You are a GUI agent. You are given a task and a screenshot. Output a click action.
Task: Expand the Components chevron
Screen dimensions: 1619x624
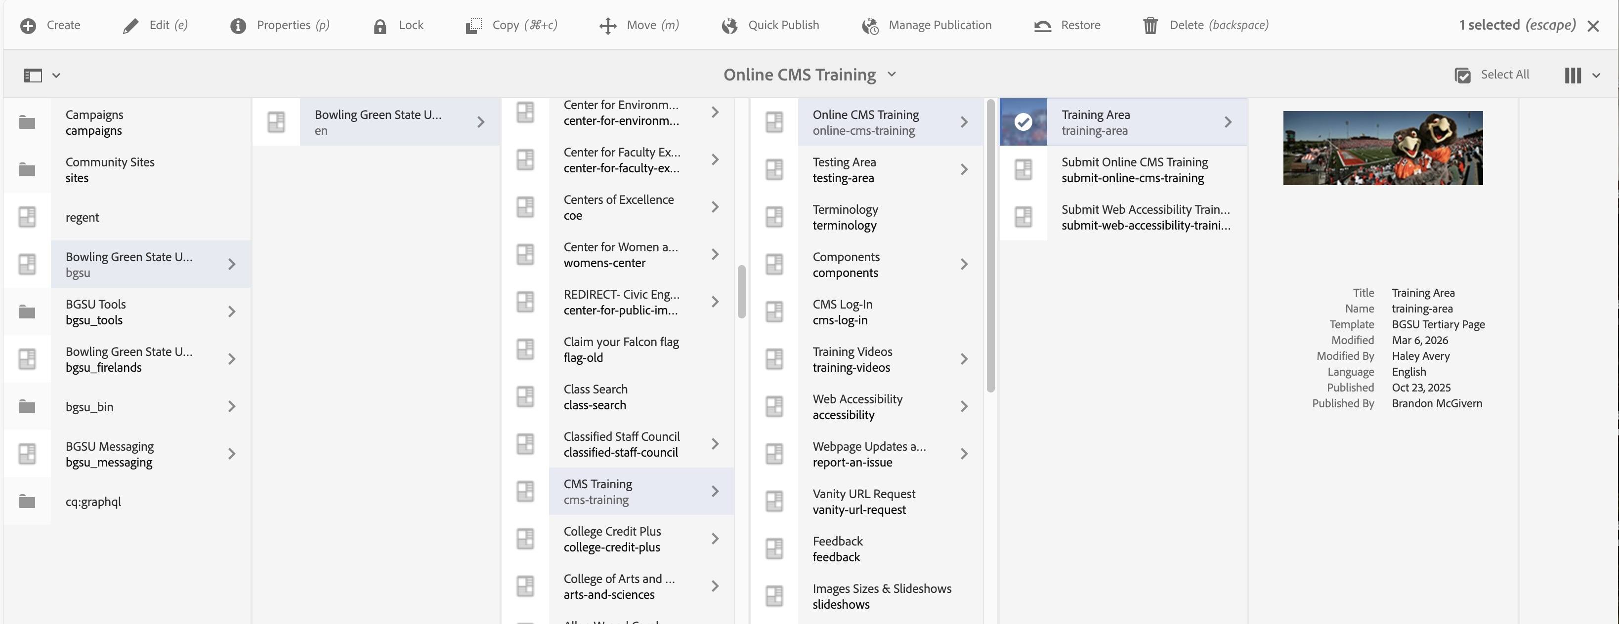click(964, 264)
